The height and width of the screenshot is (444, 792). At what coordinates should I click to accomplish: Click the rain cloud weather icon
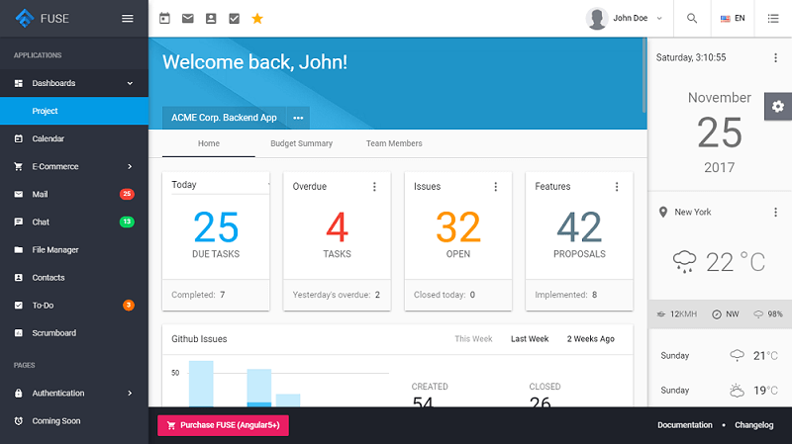[684, 262]
